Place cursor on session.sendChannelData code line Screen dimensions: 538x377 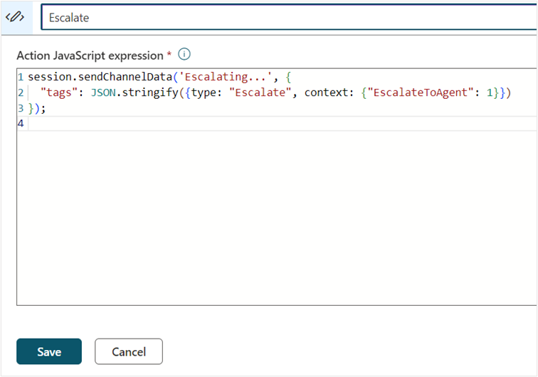pos(159,77)
